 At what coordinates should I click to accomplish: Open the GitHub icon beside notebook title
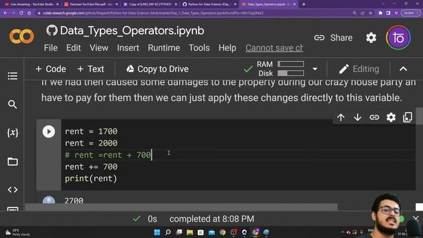click(52, 30)
